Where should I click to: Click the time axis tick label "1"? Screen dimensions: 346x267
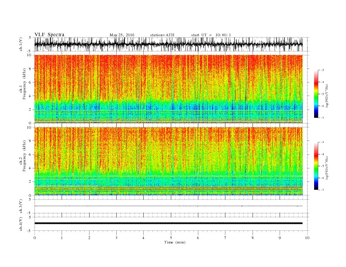point(62,238)
